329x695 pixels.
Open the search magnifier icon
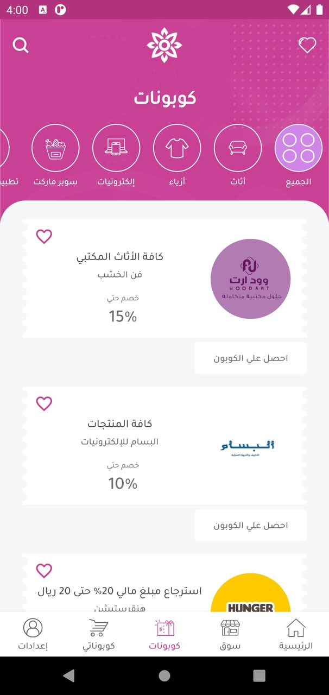pos(21,46)
